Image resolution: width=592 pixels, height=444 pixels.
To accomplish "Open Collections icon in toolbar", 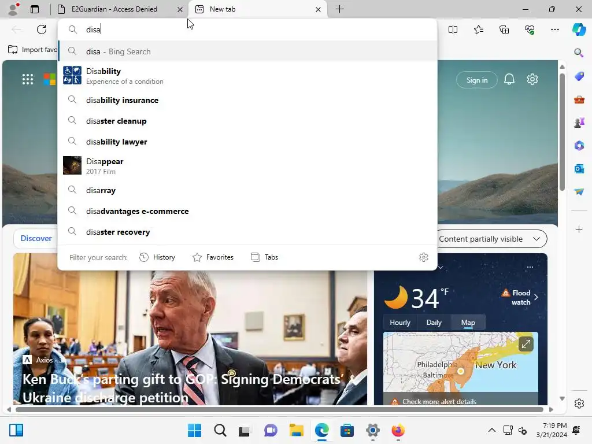I will (x=504, y=29).
